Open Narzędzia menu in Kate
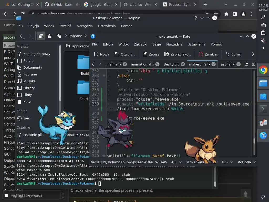This screenshot has width=269, height=202. click(174, 44)
